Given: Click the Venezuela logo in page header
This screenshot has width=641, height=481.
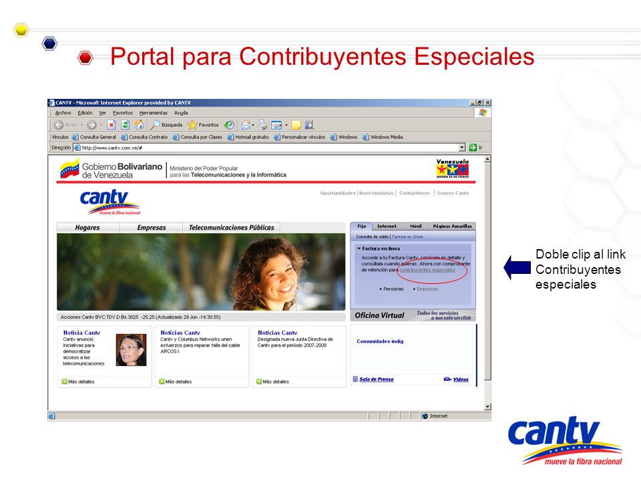Looking at the screenshot, I should pyautogui.click(x=453, y=168).
